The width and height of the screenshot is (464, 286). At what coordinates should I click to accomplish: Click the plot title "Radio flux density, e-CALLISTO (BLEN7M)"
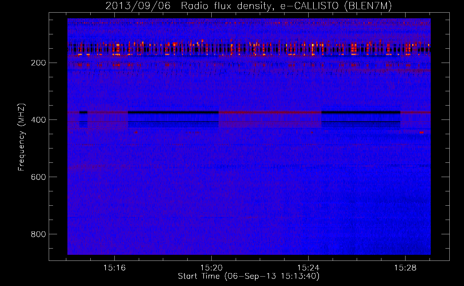pos(286,6)
